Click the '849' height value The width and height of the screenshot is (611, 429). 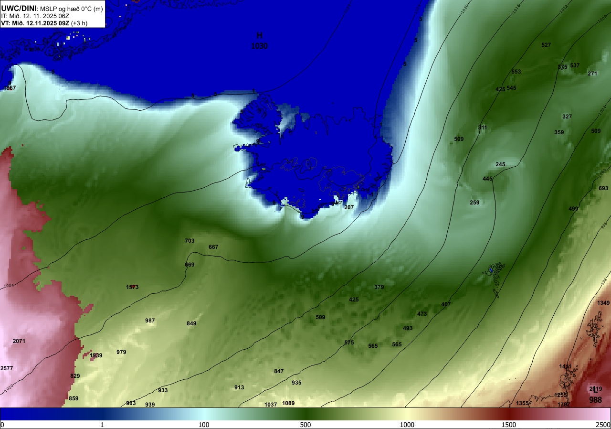tap(191, 323)
